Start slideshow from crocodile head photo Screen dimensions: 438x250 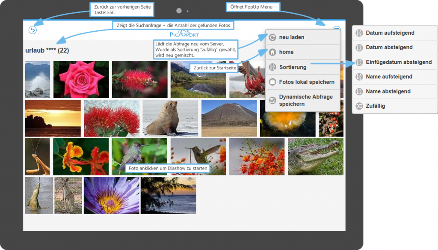click(315, 156)
